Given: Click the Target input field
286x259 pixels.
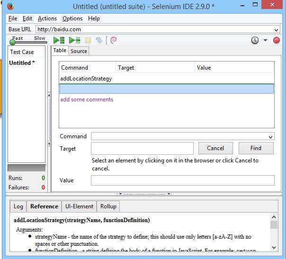Looking at the screenshot, I should [142, 148].
